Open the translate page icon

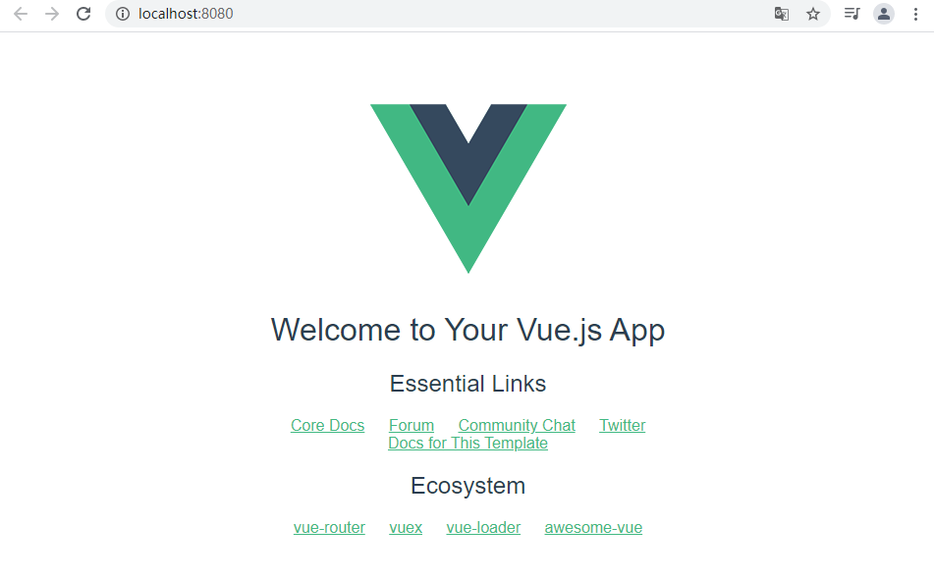pos(782,14)
